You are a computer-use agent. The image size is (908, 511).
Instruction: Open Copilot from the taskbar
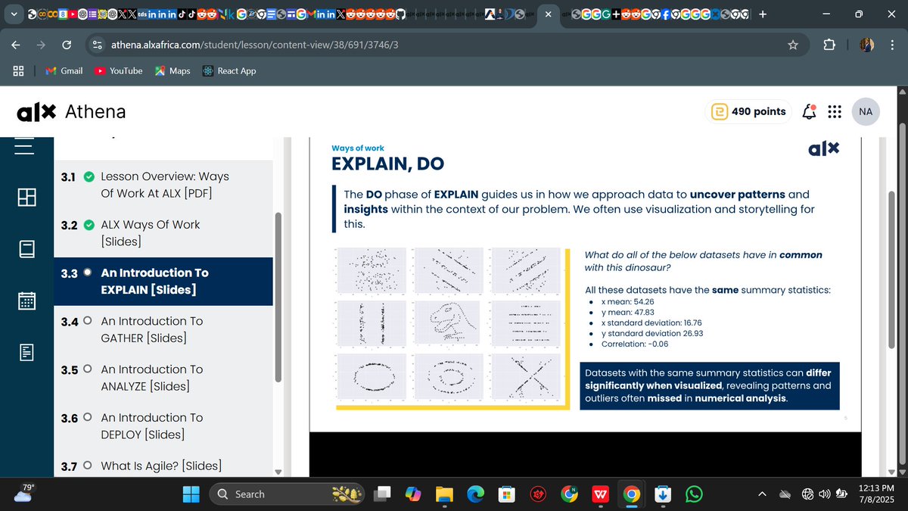(x=413, y=494)
